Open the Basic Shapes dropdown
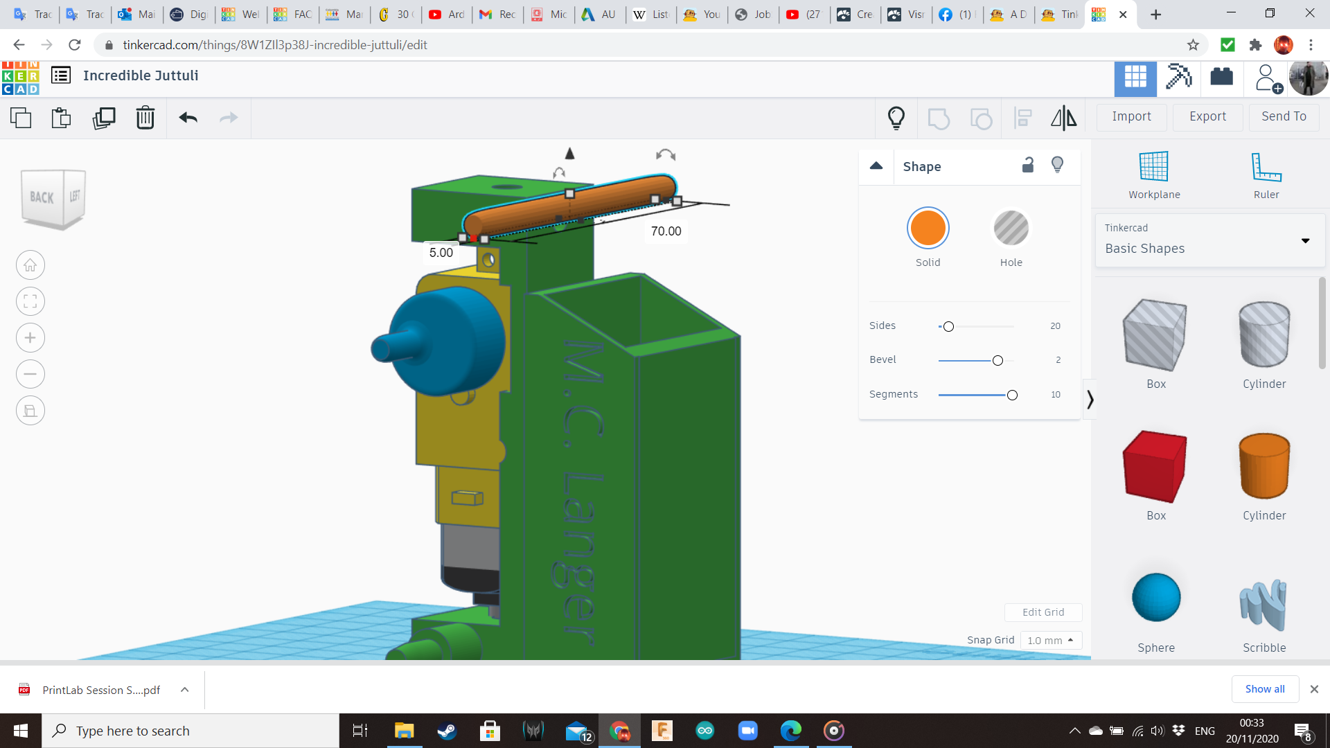Image resolution: width=1330 pixels, height=748 pixels. [x=1209, y=240]
